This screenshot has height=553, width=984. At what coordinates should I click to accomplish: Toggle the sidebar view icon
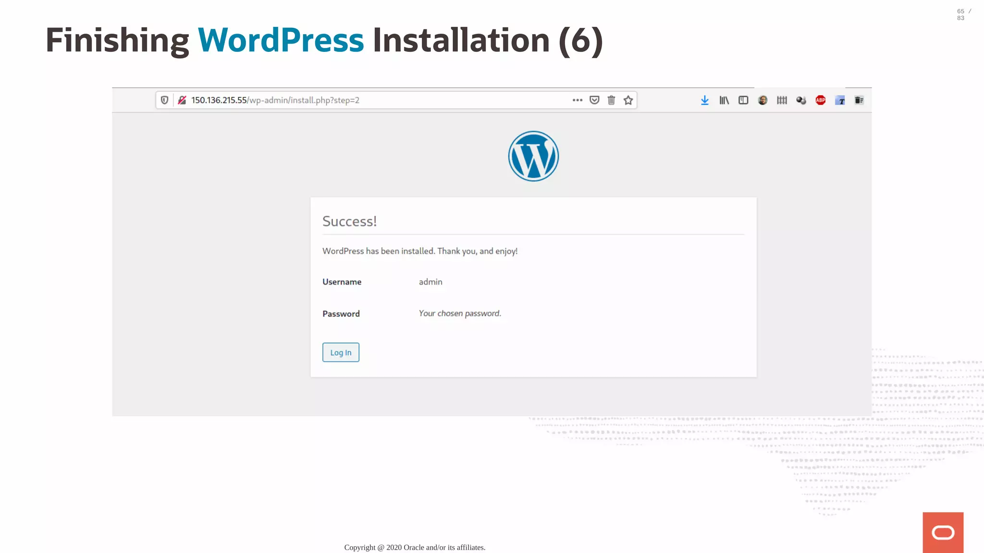[743, 100]
